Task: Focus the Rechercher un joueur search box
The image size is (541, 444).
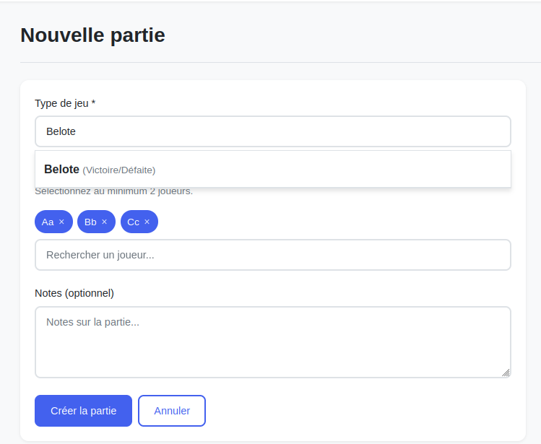Action: (x=272, y=255)
